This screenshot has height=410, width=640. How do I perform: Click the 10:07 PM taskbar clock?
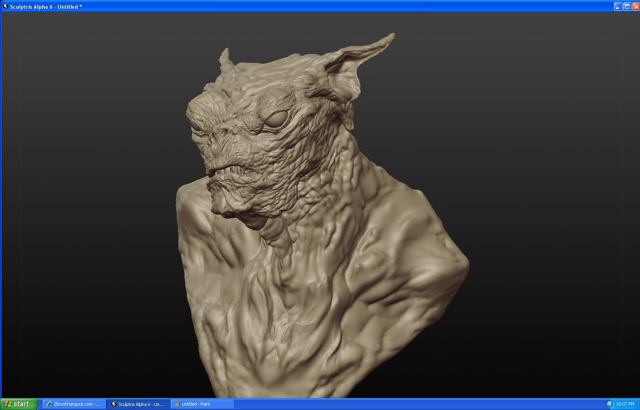point(625,404)
